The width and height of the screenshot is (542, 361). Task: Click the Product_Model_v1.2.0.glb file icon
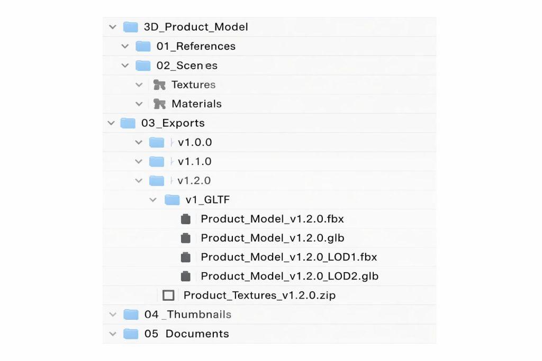click(185, 238)
